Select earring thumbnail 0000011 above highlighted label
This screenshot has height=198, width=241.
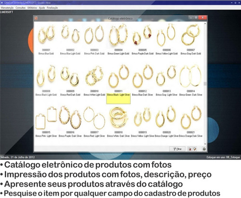pyautogui.click(x=119, y=76)
